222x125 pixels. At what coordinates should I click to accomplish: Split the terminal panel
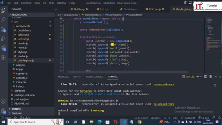point(206,77)
